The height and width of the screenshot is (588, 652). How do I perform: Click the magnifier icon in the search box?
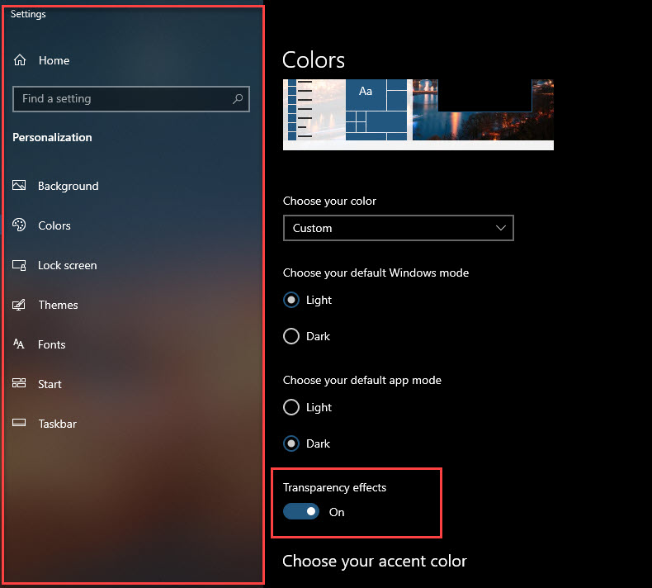pyautogui.click(x=238, y=99)
